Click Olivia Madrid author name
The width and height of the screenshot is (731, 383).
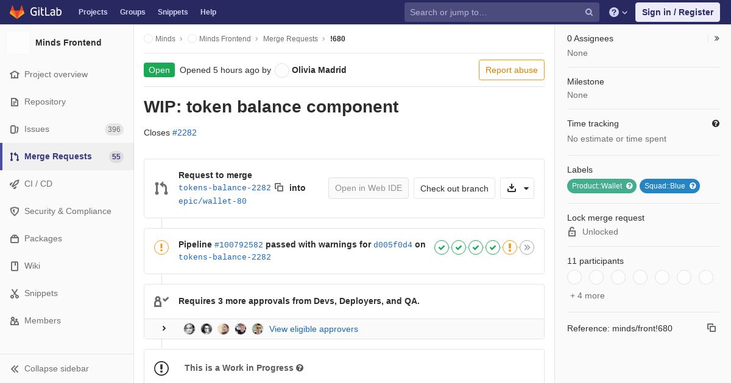(x=319, y=70)
